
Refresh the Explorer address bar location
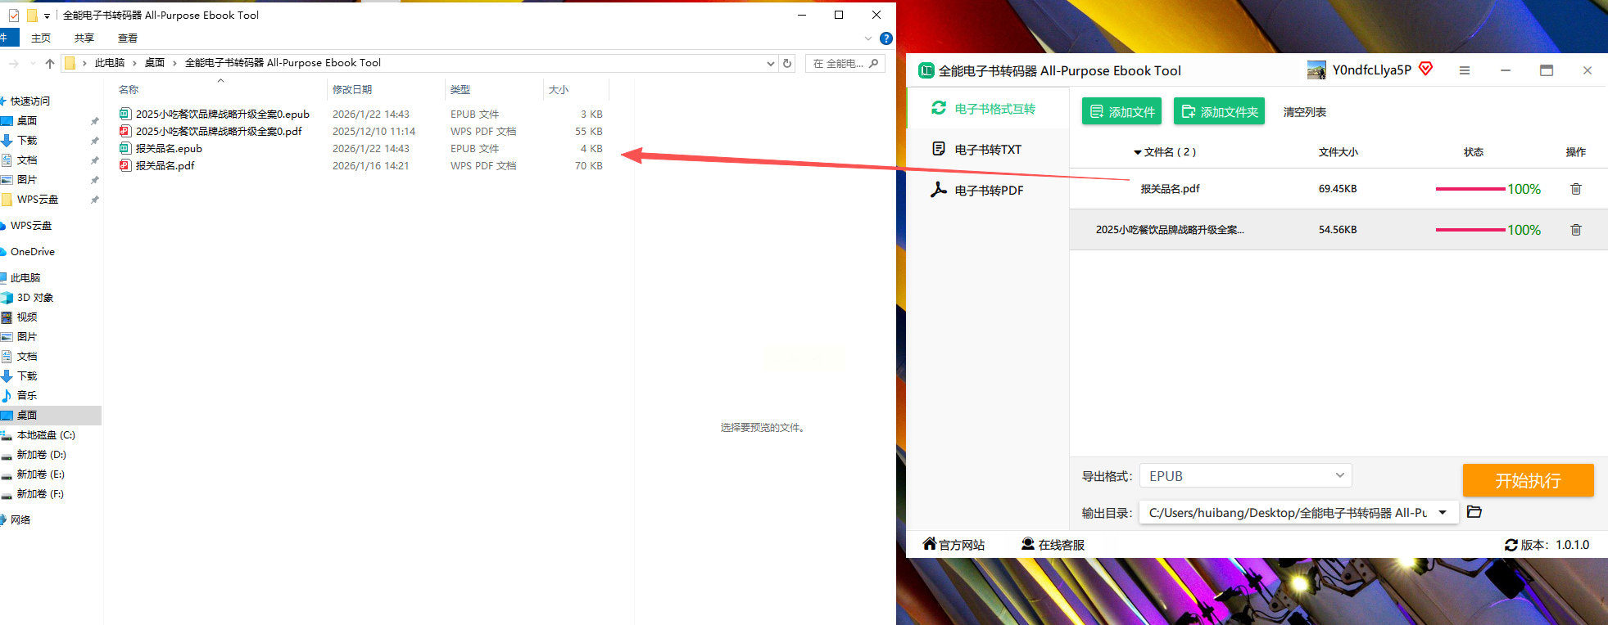point(787,63)
